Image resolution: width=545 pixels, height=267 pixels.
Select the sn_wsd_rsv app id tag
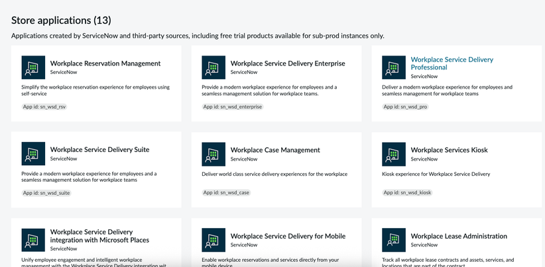(42, 106)
